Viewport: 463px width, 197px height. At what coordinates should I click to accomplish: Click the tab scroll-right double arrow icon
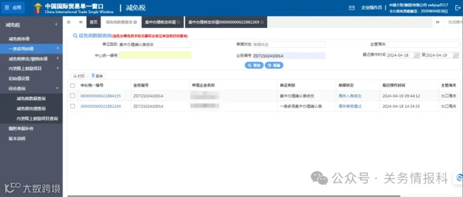click(x=438, y=22)
